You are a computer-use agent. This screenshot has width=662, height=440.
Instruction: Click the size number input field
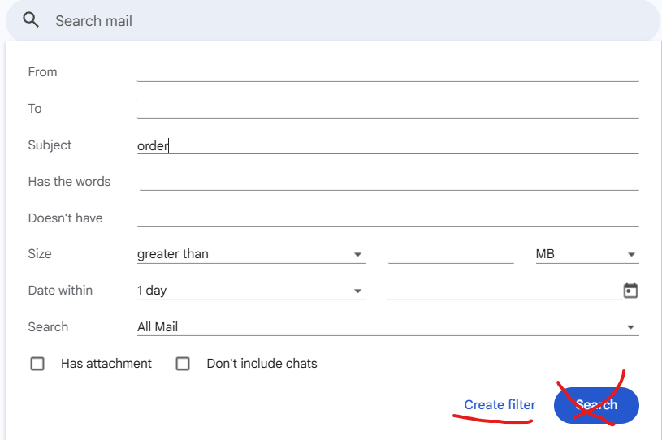(x=451, y=254)
